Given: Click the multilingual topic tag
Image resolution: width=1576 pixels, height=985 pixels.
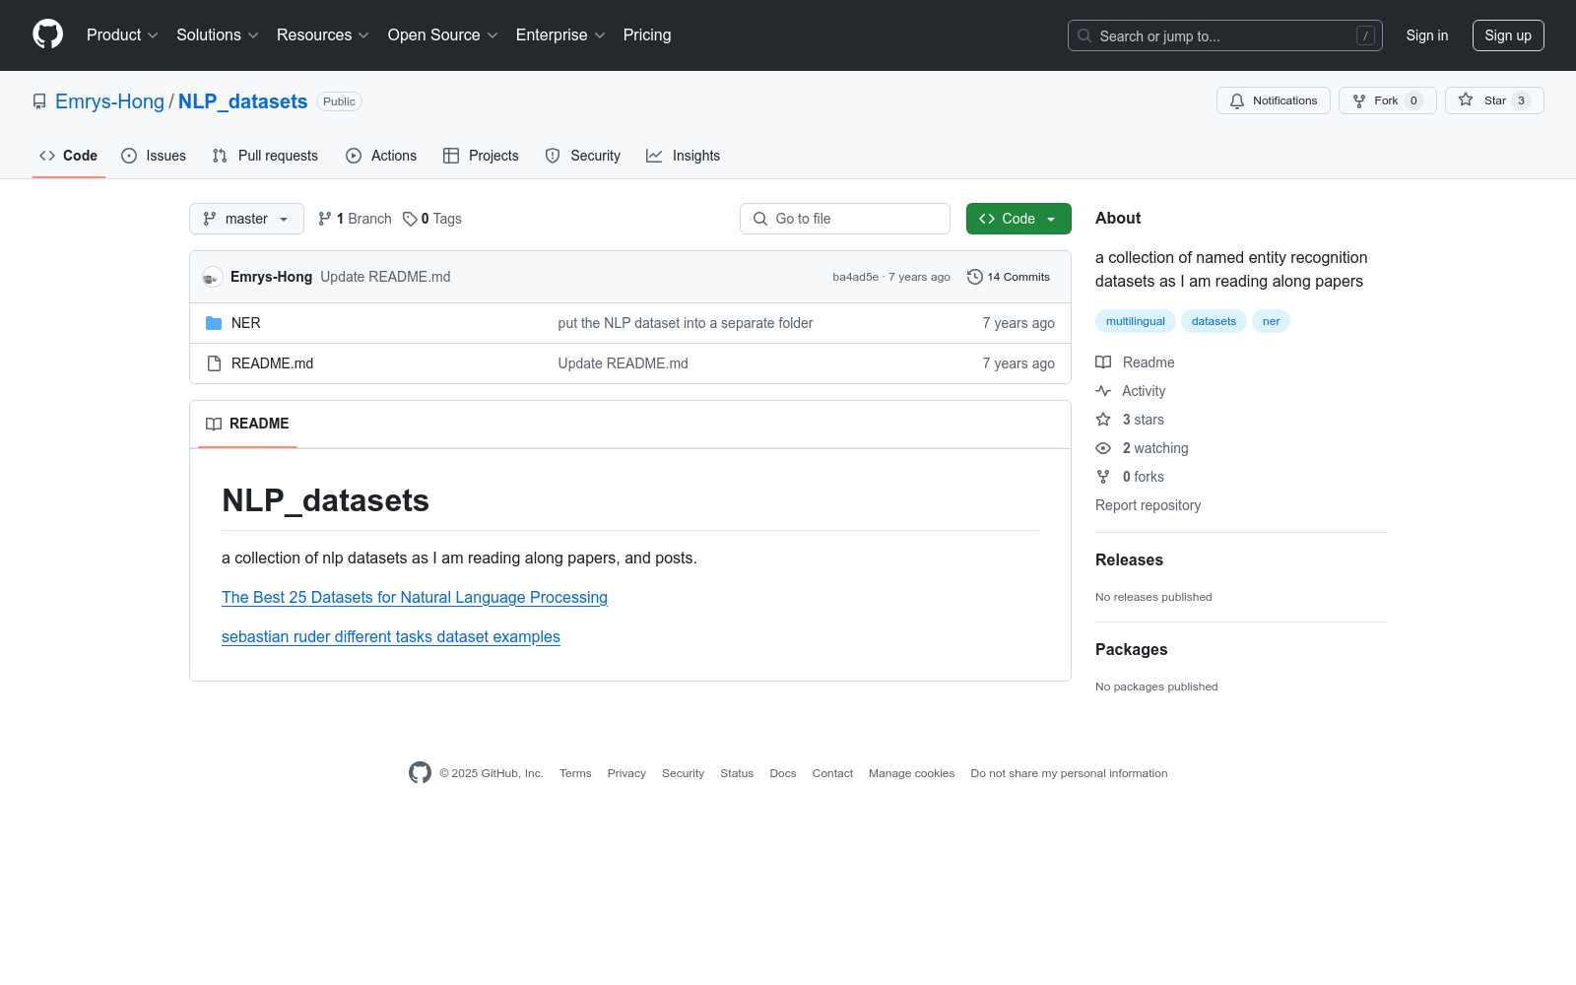Looking at the screenshot, I should [x=1136, y=321].
